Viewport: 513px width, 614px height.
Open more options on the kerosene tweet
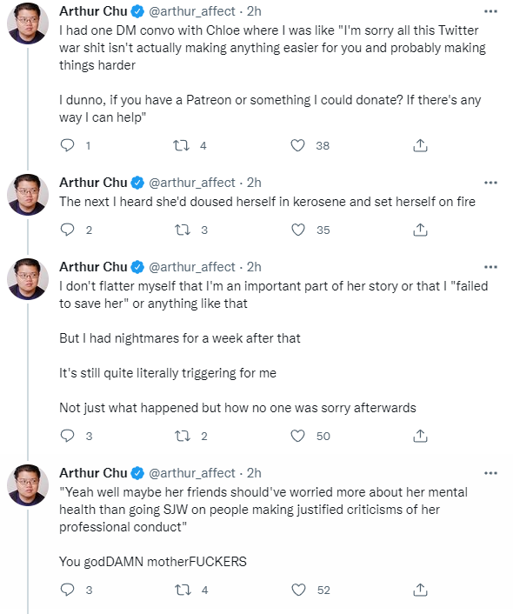pyautogui.click(x=490, y=183)
